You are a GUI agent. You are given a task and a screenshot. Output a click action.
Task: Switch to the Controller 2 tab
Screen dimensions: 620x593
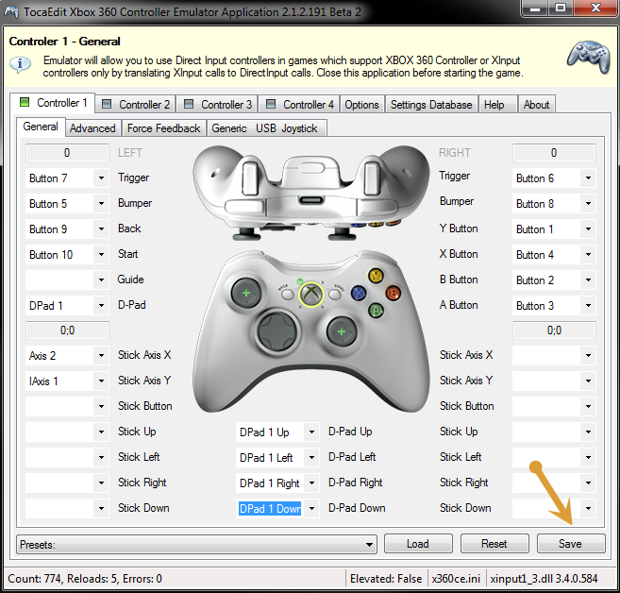pyautogui.click(x=136, y=105)
